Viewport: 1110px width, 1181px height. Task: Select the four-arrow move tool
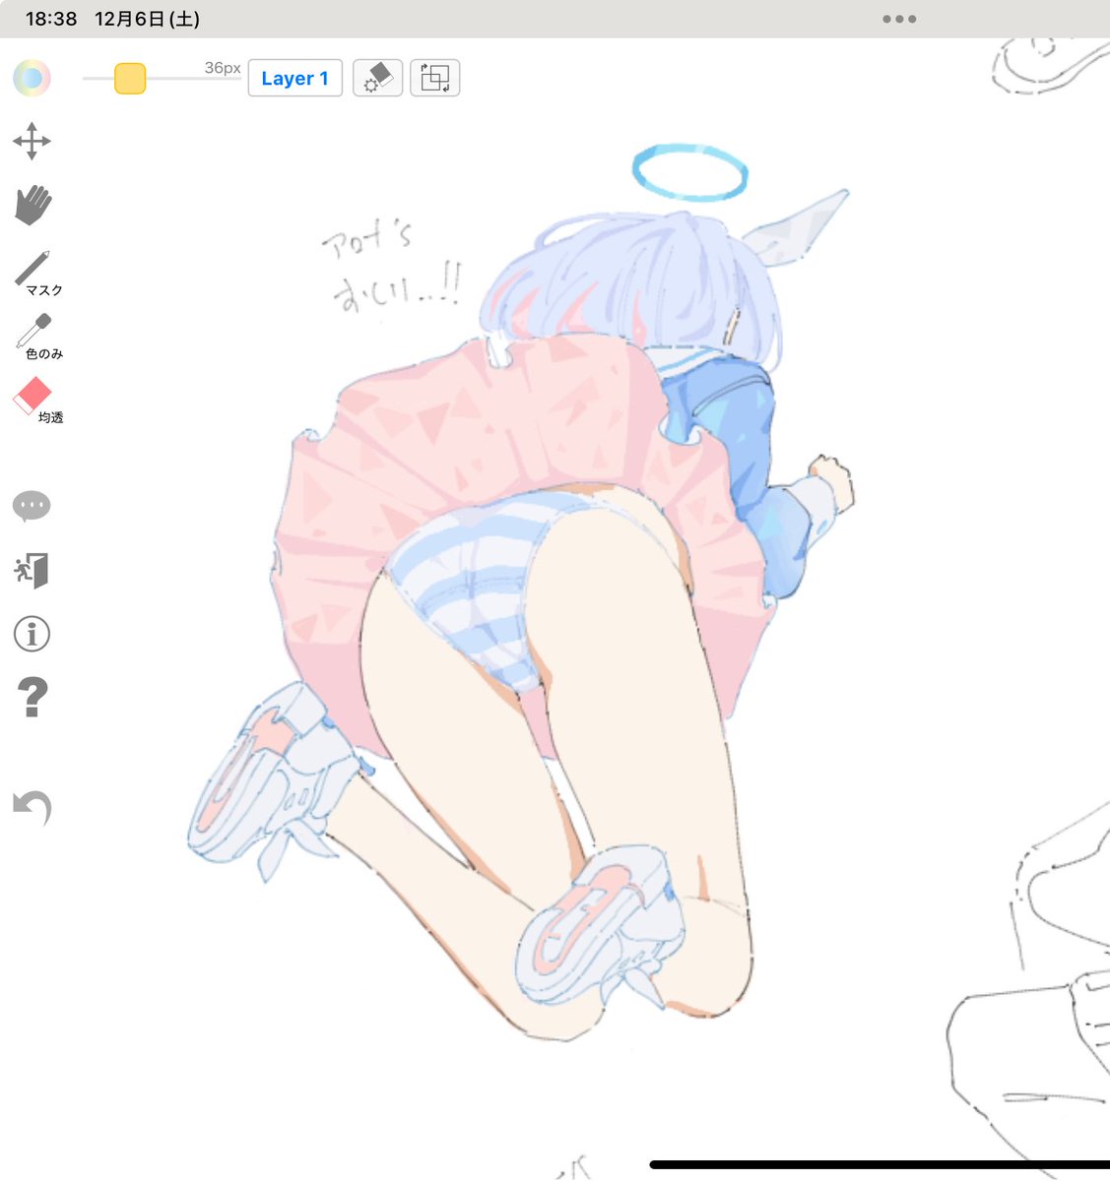32,142
